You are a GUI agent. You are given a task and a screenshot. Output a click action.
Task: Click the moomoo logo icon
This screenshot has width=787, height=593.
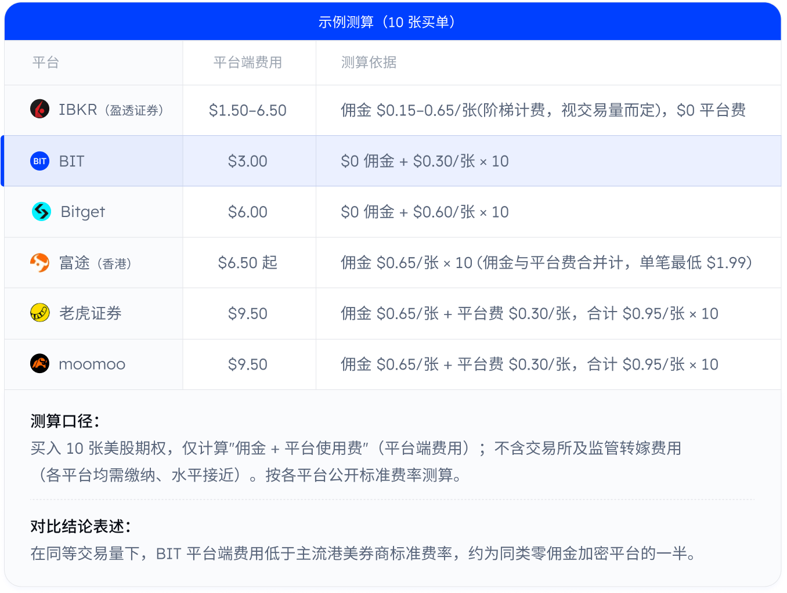[x=40, y=364]
